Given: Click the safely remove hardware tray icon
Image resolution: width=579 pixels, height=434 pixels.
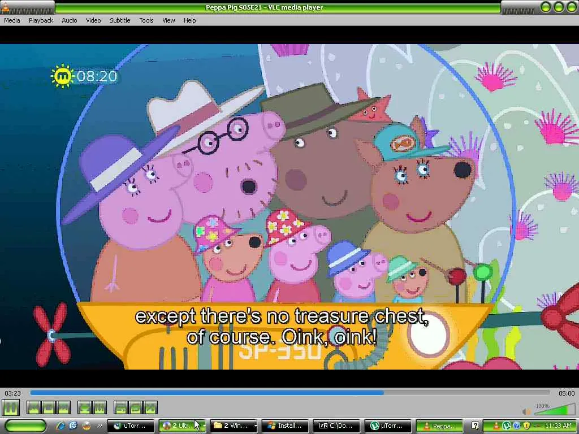Looking at the screenshot, I should click(537, 426).
